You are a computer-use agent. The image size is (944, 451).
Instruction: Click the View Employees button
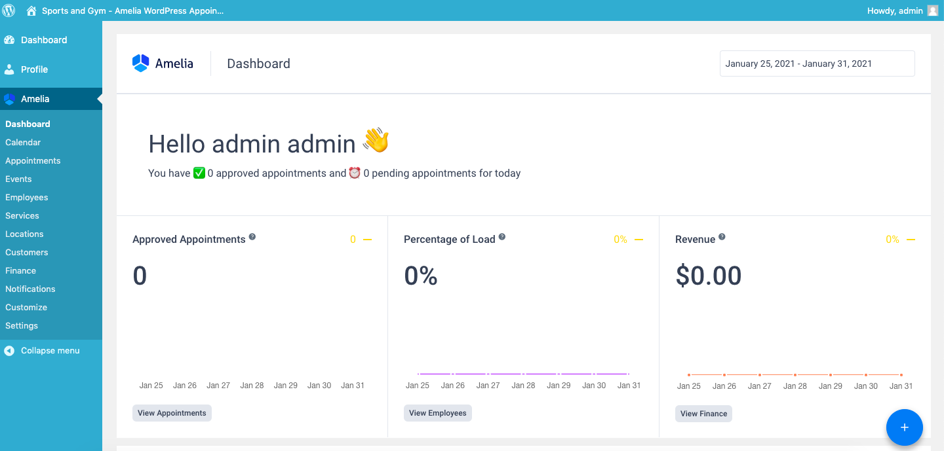(437, 413)
